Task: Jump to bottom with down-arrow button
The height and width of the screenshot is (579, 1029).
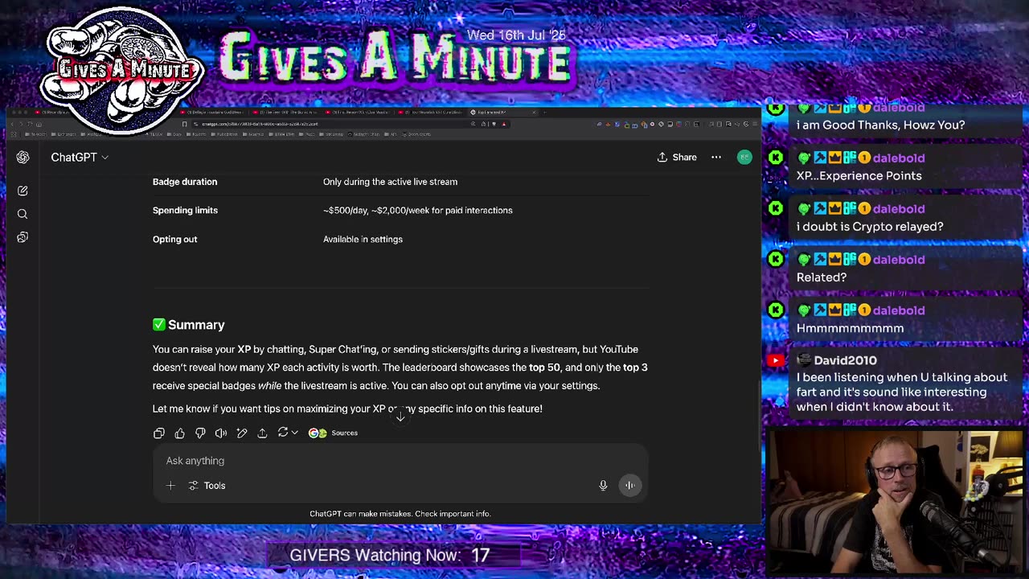Action: click(x=400, y=416)
